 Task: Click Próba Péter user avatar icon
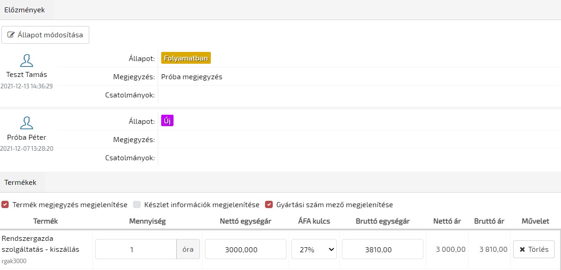click(x=27, y=123)
